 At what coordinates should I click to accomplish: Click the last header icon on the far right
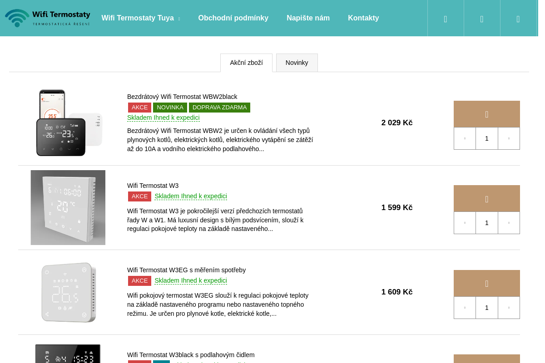pos(518,18)
